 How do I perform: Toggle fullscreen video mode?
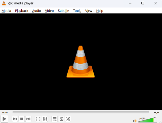tap(38, 119)
